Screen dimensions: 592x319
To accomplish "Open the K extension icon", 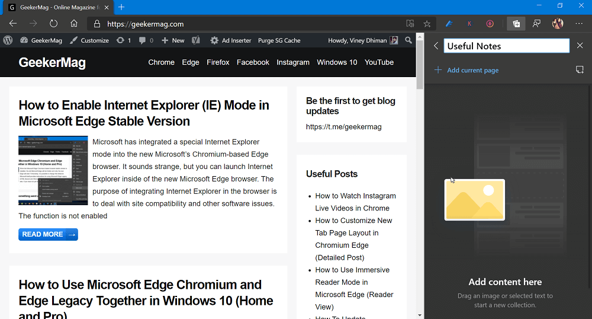I will (x=469, y=24).
